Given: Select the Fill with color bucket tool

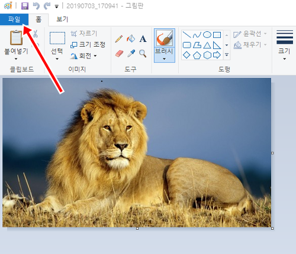Looking at the screenshot, I should point(131,38).
